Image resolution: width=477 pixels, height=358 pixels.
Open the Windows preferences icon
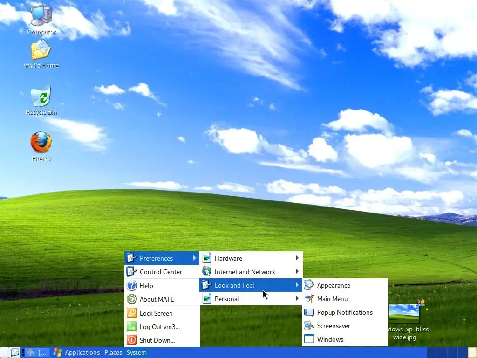pyautogui.click(x=309, y=339)
